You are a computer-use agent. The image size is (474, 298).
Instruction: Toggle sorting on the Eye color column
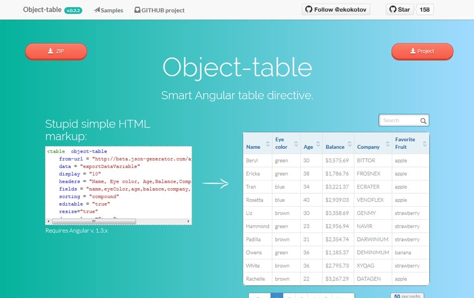tap(297, 143)
